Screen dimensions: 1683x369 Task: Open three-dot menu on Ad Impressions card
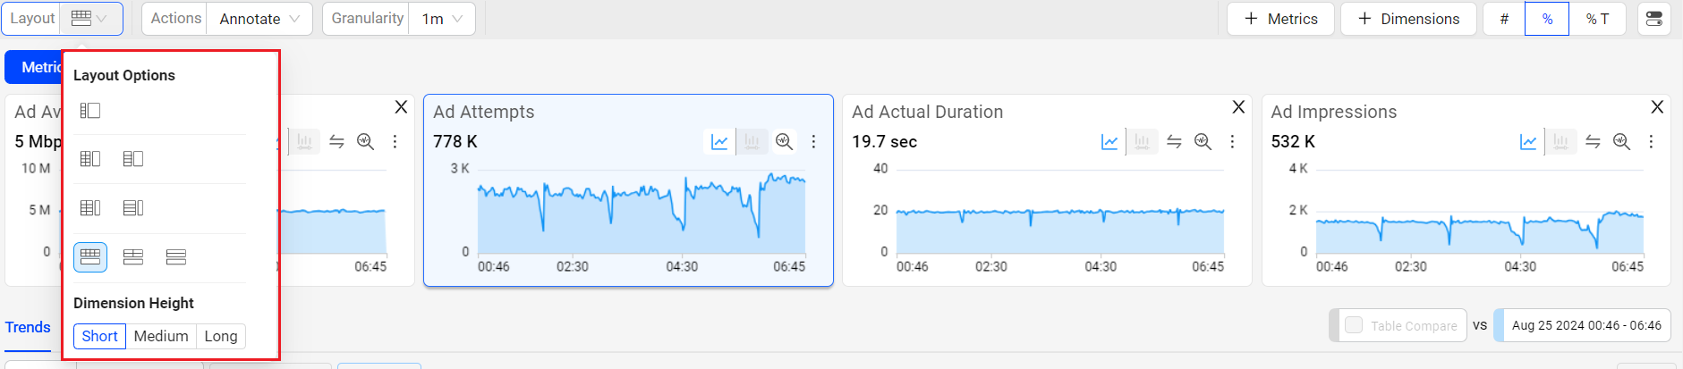(1651, 142)
